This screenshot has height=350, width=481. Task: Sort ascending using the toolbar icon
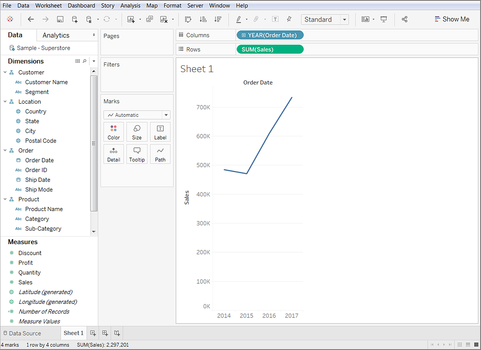[203, 20]
